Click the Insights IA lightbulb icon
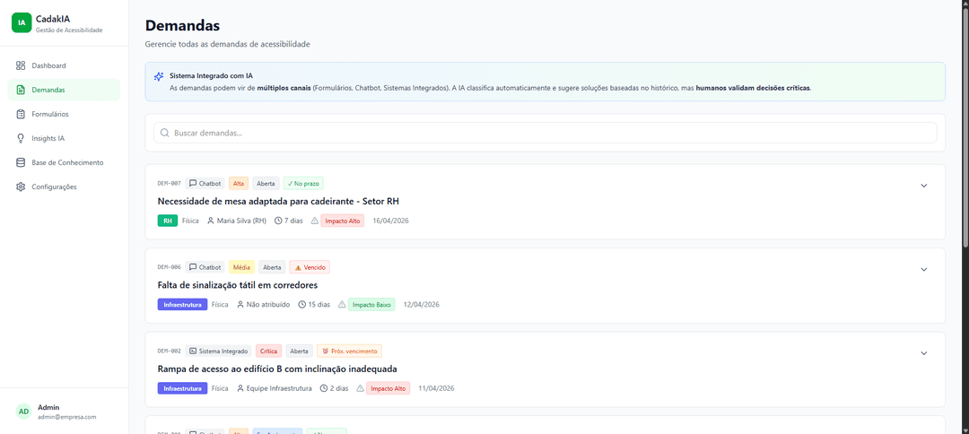Screen dimensions: 969x434 21,138
